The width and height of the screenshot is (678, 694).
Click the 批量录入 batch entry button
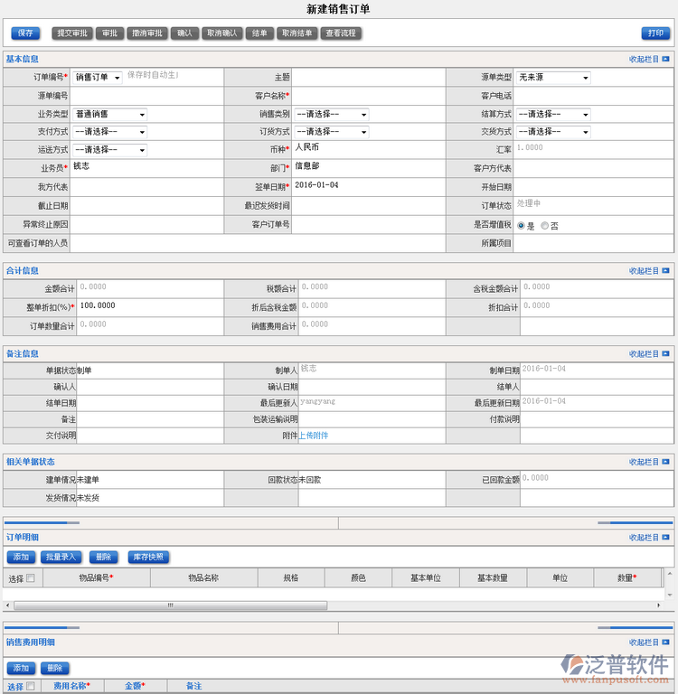tap(61, 558)
